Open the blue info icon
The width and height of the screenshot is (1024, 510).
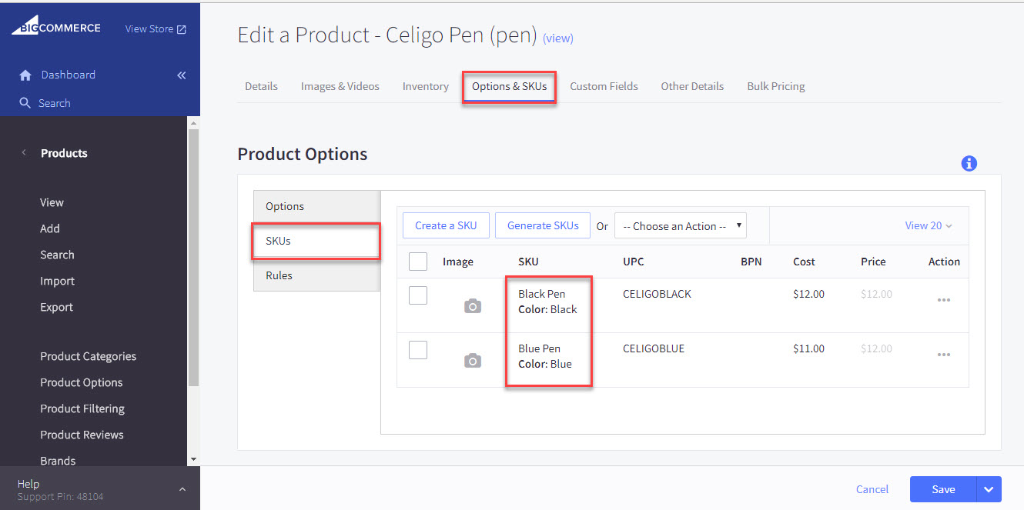tap(969, 163)
